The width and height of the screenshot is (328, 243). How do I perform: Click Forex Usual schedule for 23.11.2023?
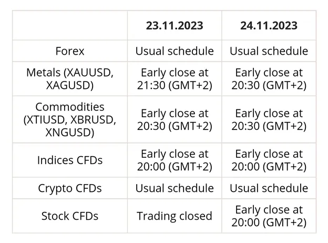tap(175, 51)
